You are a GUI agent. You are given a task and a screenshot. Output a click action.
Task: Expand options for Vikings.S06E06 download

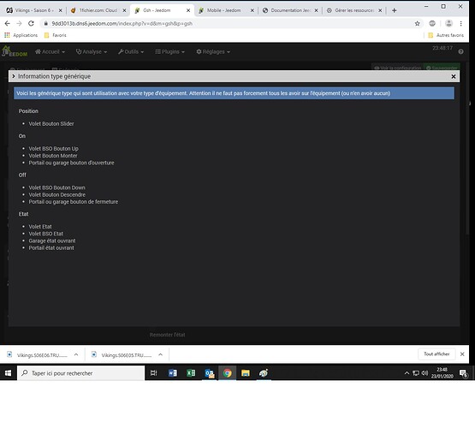pyautogui.click(x=76, y=354)
